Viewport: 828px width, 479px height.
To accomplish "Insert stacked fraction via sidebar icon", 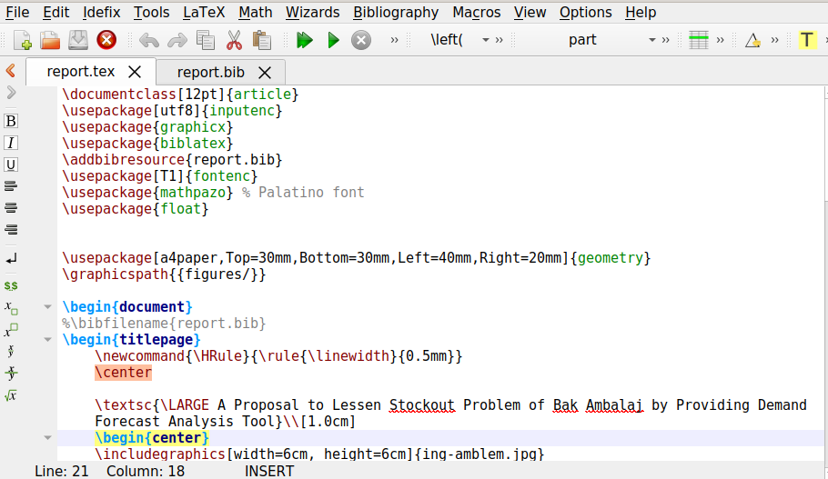I will pyautogui.click(x=11, y=373).
